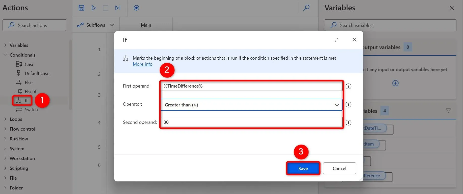
Task: Click info icon beside Operator
Action: pyautogui.click(x=348, y=104)
